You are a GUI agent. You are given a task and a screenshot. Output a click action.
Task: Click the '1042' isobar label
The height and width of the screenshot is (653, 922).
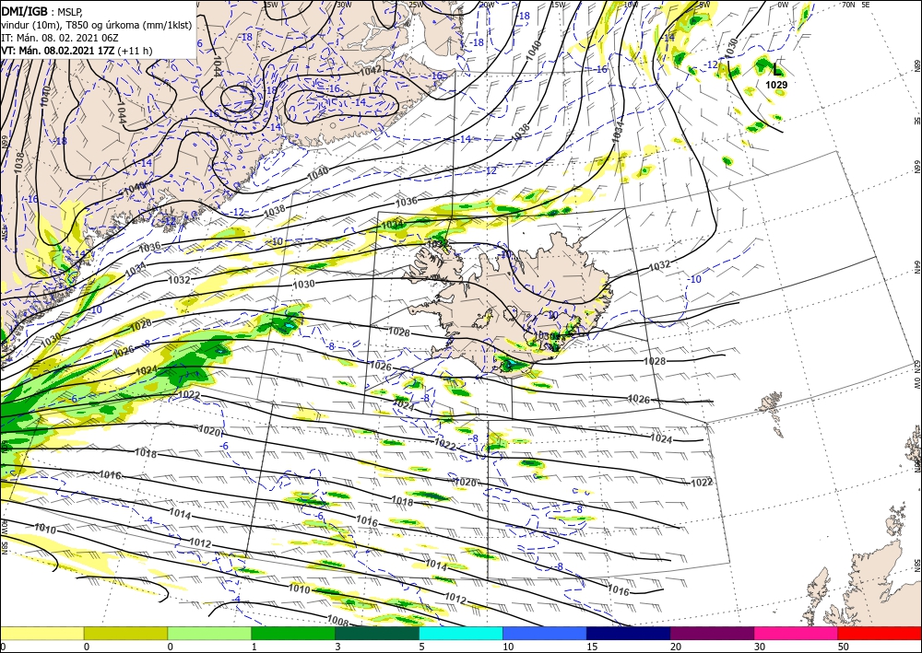(x=371, y=70)
